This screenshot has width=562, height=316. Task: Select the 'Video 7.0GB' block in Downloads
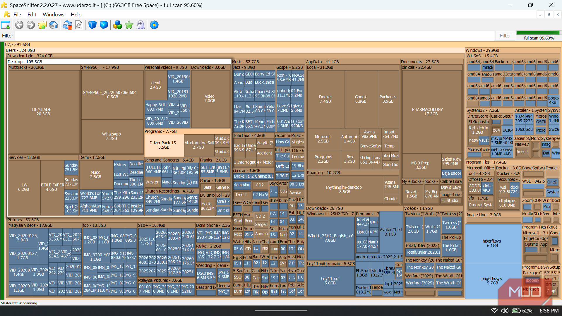click(210, 98)
